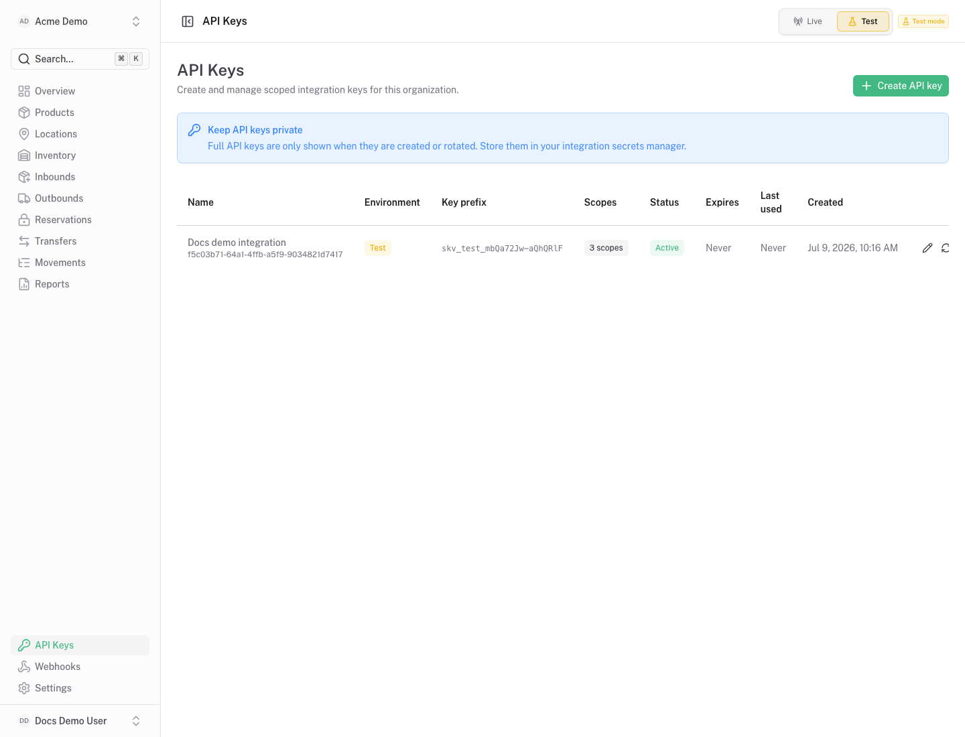965x737 pixels.
Task: Click the Last used column header
Action: click(771, 202)
